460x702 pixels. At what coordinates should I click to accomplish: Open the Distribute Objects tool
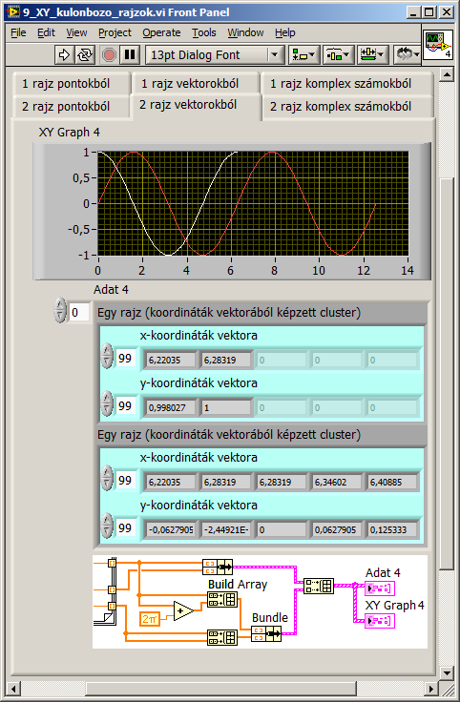tap(338, 54)
